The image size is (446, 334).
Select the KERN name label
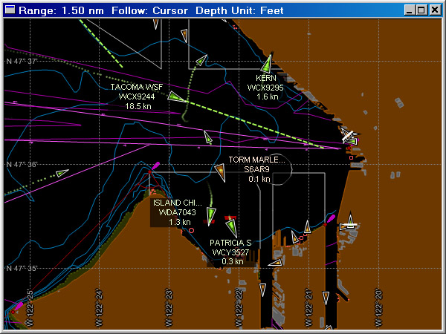pos(266,78)
